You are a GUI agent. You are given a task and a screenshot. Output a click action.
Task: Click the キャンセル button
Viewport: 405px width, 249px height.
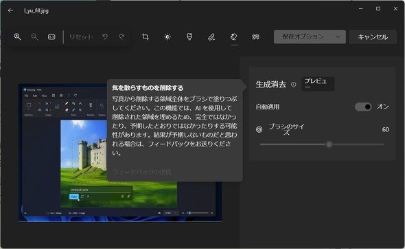click(x=373, y=37)
